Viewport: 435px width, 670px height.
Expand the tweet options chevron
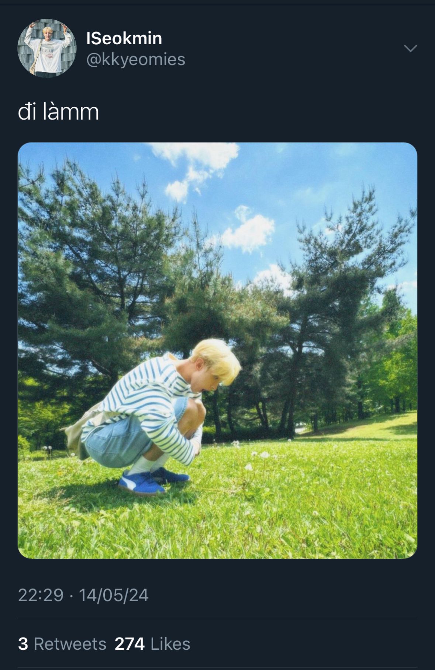tap(410, 48)
